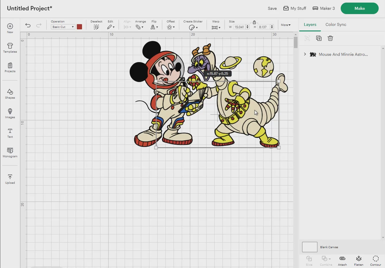Click the Height stepper arrows
This screenshot has height=268, width=385.
[x=272, y=27]
